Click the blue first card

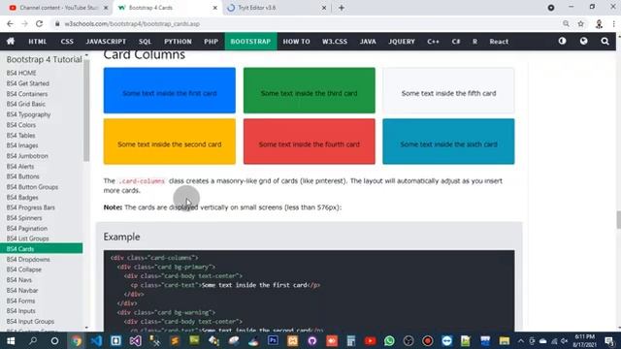click(x=170, y=90)
